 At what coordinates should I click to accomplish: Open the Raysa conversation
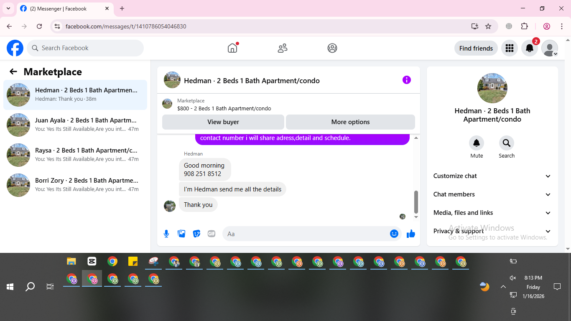tap(75, 155)
